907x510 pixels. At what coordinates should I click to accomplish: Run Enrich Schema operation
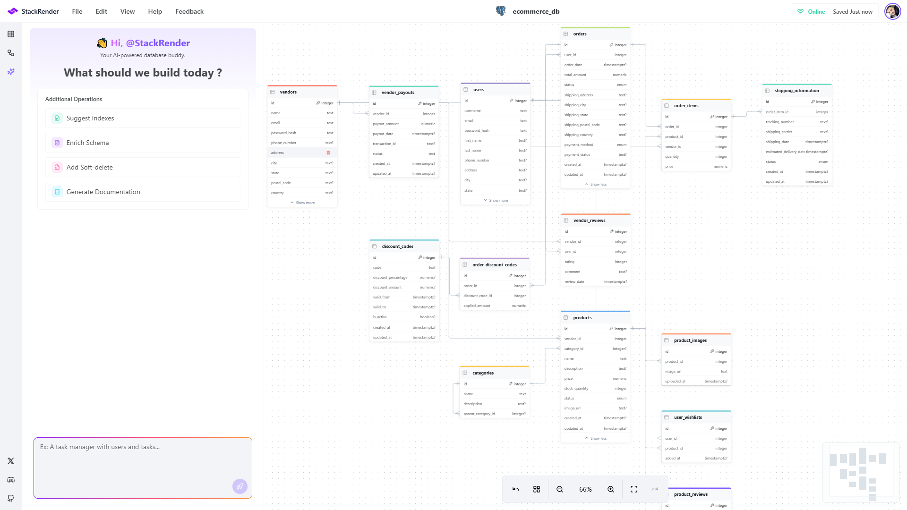pyautogui.click(x=143, y=143)
